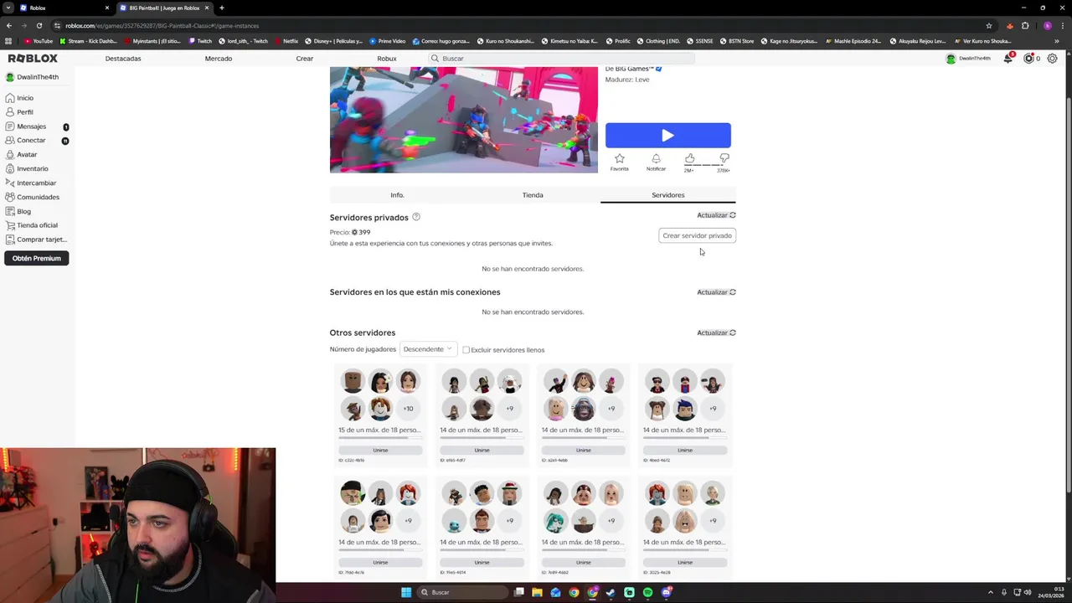This screenshot has height=603, width=1072.
Task: Join server with ID 3023-4e28
Action: [685, 562]
